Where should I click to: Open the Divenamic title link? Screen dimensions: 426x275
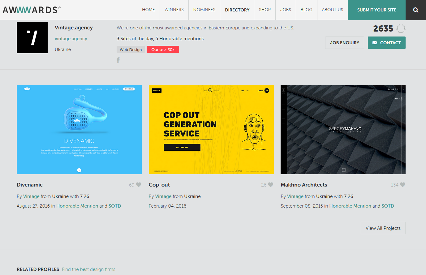(30, 185)
